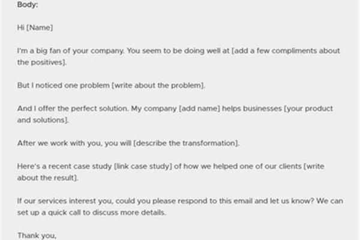
Task: Select the '[add a few compliments about' placeholder
Action: (x=286, y=51)
